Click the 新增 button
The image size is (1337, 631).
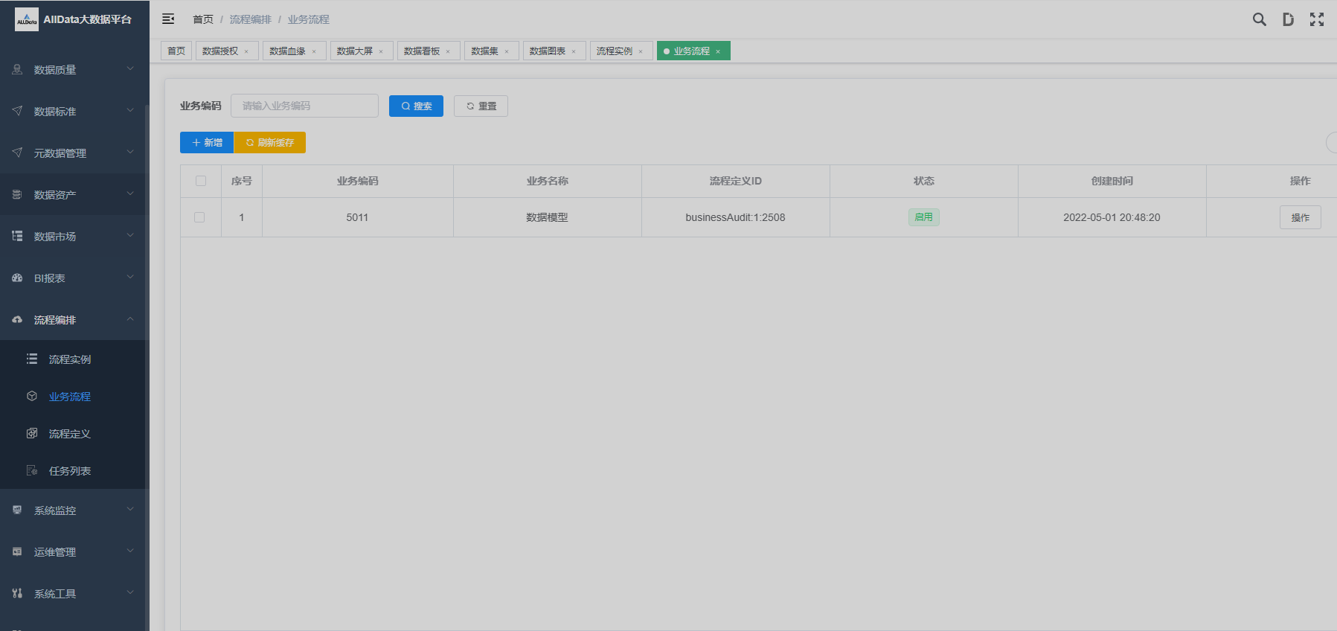point(207,142)
